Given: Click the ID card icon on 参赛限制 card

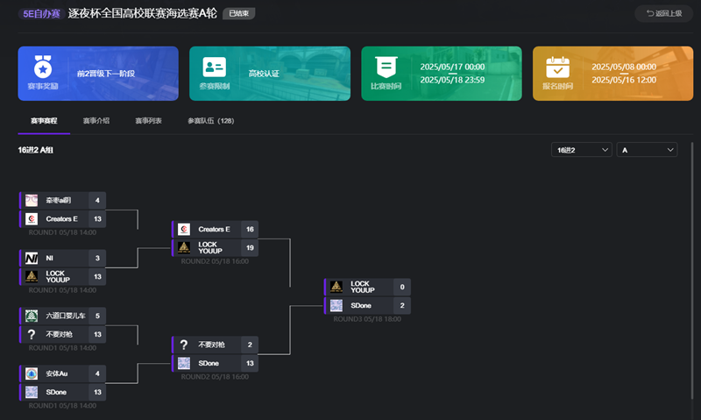Looking at the screenshot, I should [214, 68].
